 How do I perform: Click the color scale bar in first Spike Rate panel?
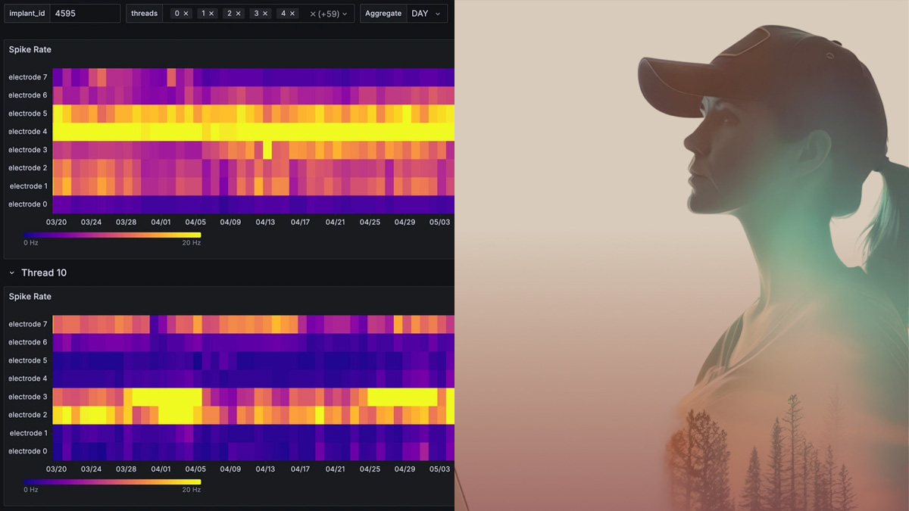(x=112, y=235)
